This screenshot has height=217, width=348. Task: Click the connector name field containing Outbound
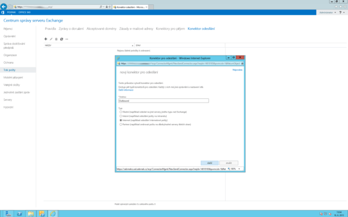point(163,101)
